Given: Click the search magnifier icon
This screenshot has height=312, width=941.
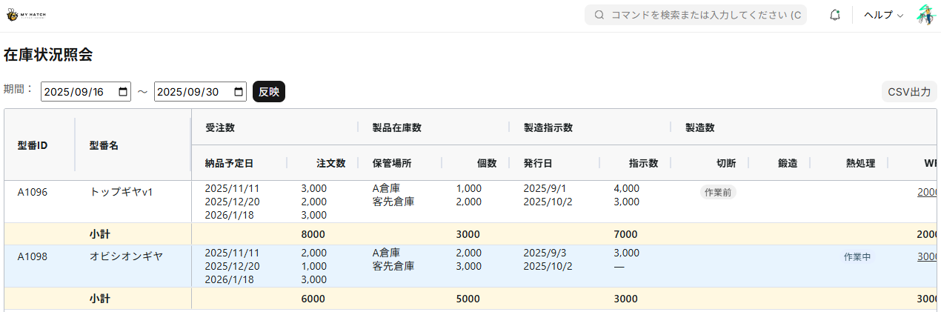Looking at the screenshot, I should [599, 15].
